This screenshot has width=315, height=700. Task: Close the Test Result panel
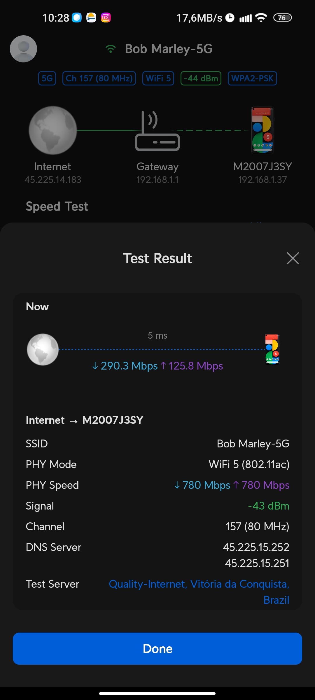293,258
